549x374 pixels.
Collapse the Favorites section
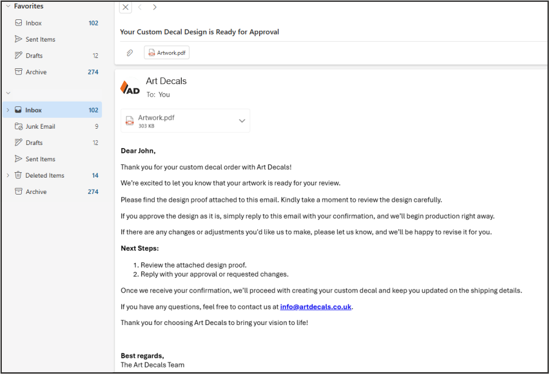8,6
